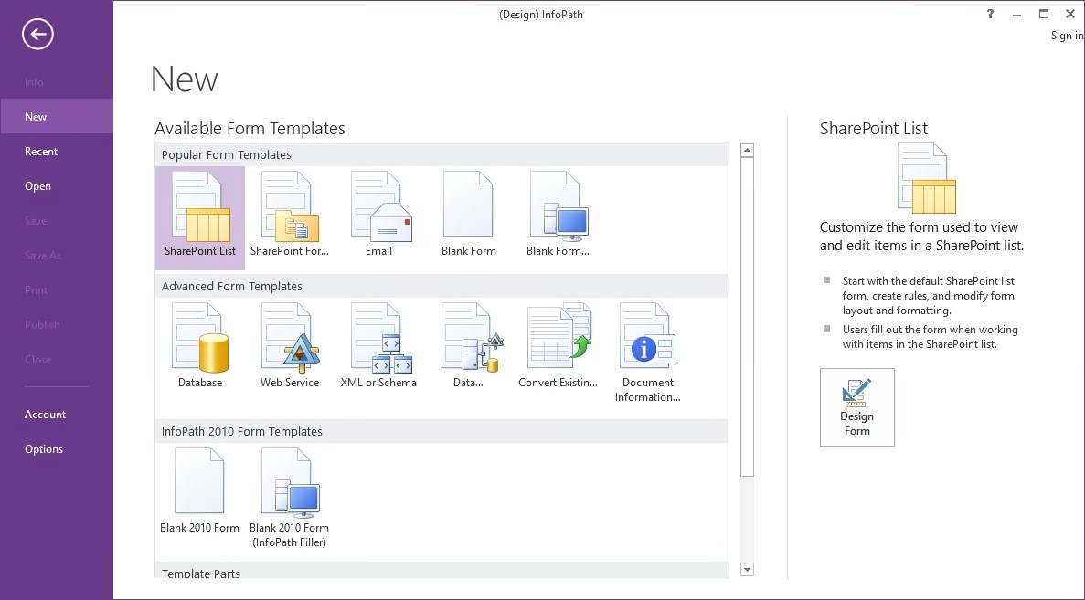This screenshot has height=600, width=1085.
Task: Click the Sign in link
Action: tap(1066, 35)
